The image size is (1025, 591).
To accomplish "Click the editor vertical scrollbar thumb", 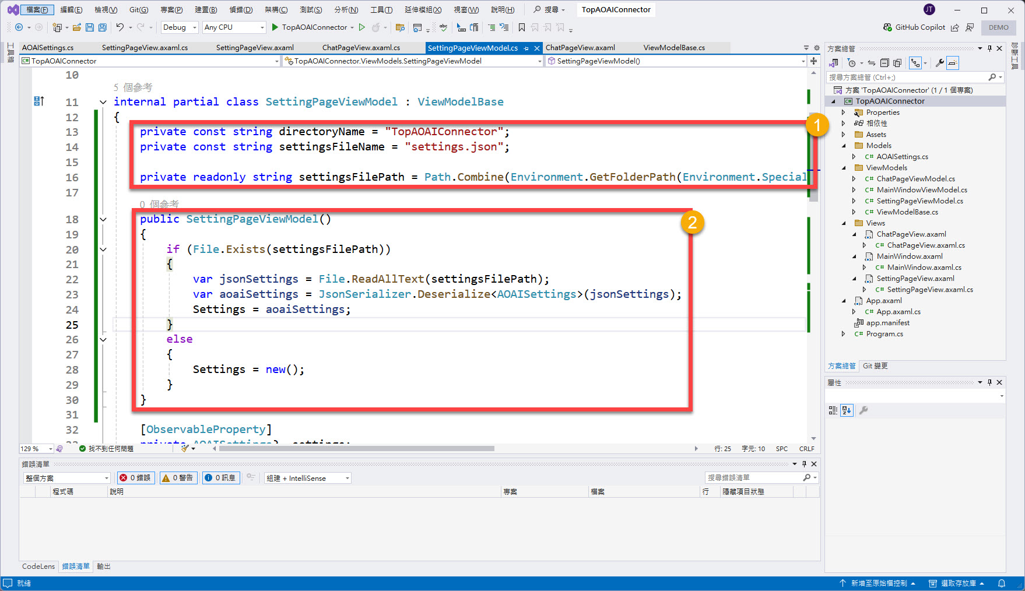I will (813, 156).
